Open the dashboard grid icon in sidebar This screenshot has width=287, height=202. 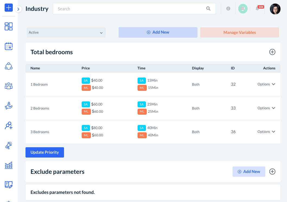pos(9,26)
